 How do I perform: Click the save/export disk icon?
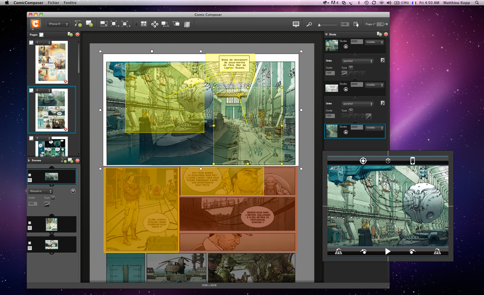click(x=356, y=24)
